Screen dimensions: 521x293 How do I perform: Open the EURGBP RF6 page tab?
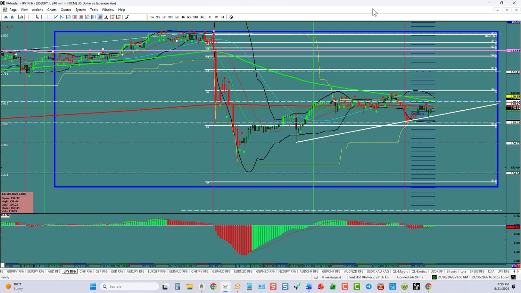point(157,271)
